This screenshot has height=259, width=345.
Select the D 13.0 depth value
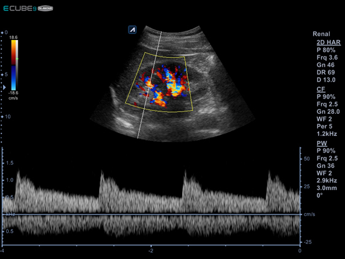[326, 80]
